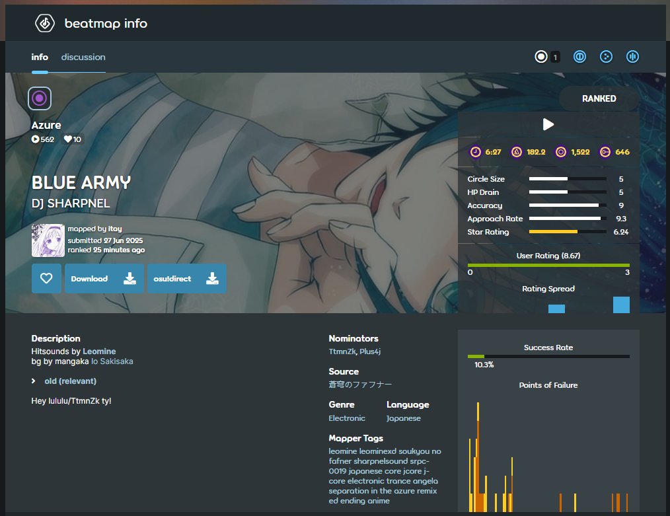Open nominator TtmnZk's profile

tap(342, 351)
